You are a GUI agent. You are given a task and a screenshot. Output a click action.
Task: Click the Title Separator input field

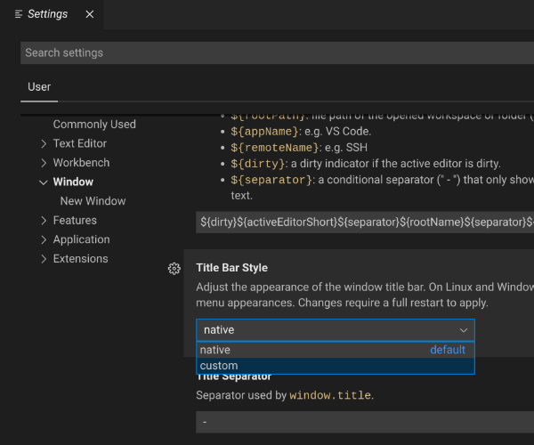click(365, 421)
